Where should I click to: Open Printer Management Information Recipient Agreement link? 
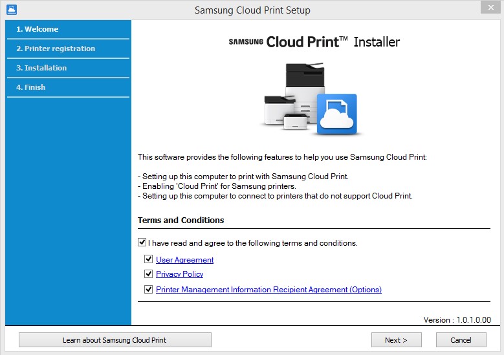(268, 290)
